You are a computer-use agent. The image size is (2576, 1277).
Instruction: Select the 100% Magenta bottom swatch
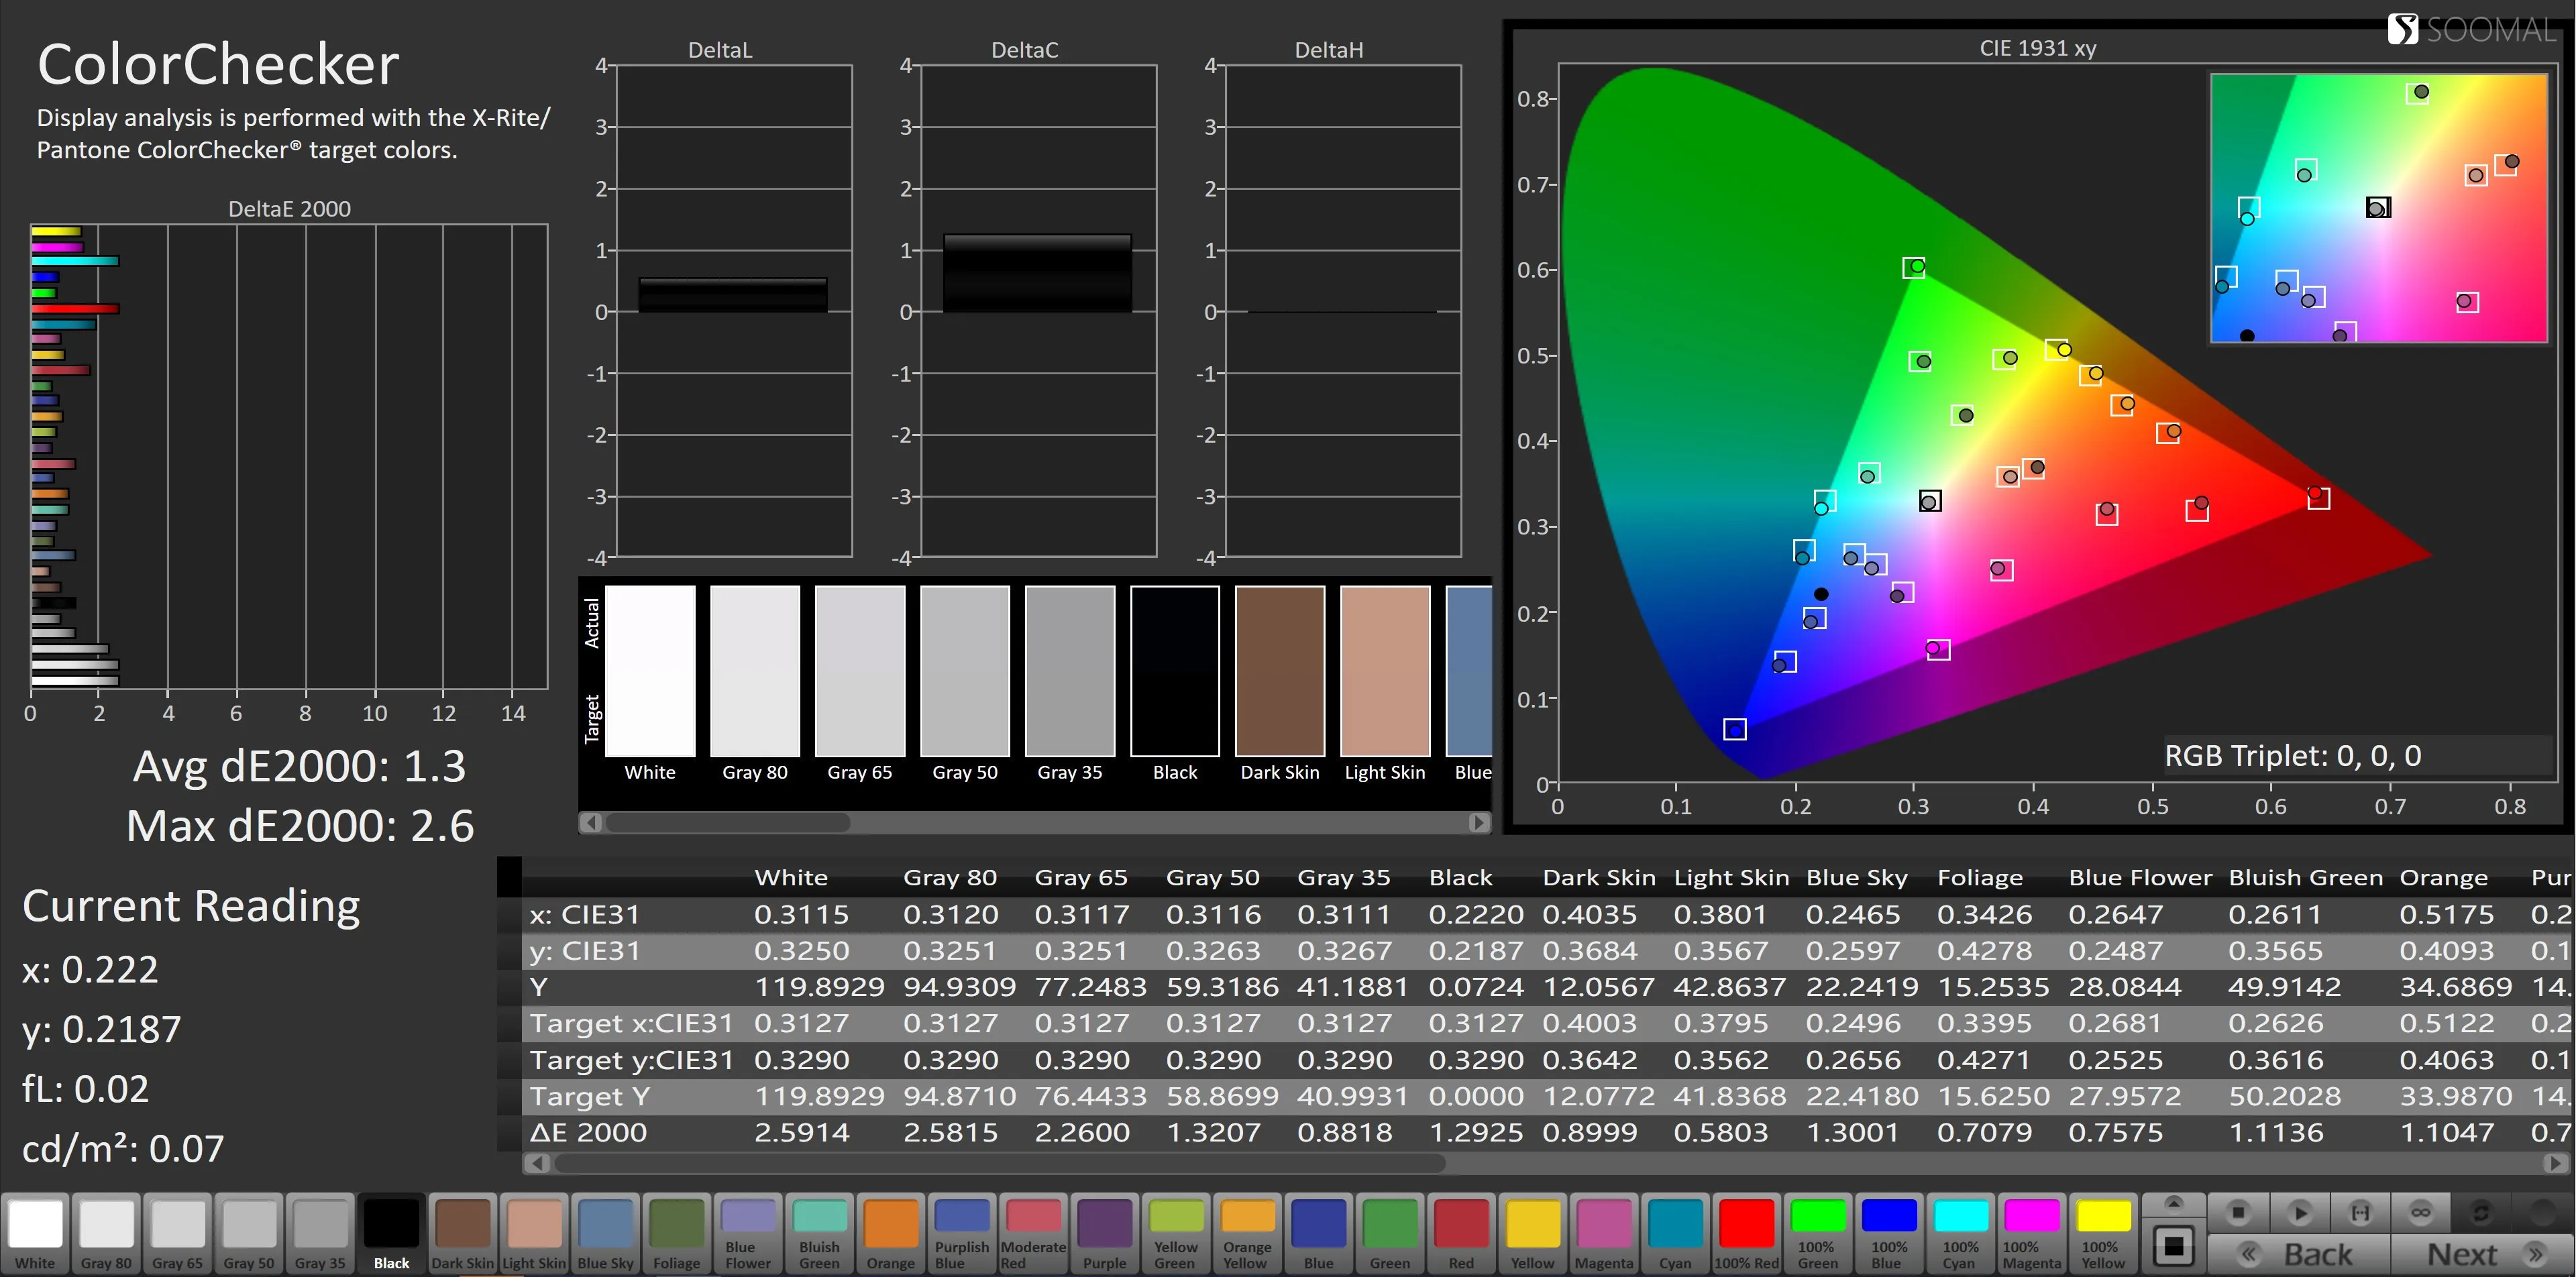click(2032, 1233)
